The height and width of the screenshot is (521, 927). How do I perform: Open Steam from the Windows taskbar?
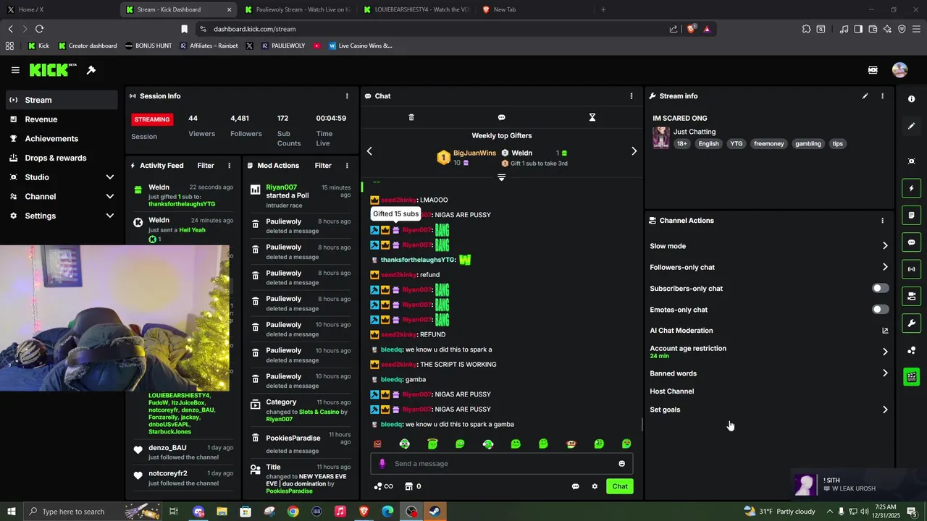435,512
